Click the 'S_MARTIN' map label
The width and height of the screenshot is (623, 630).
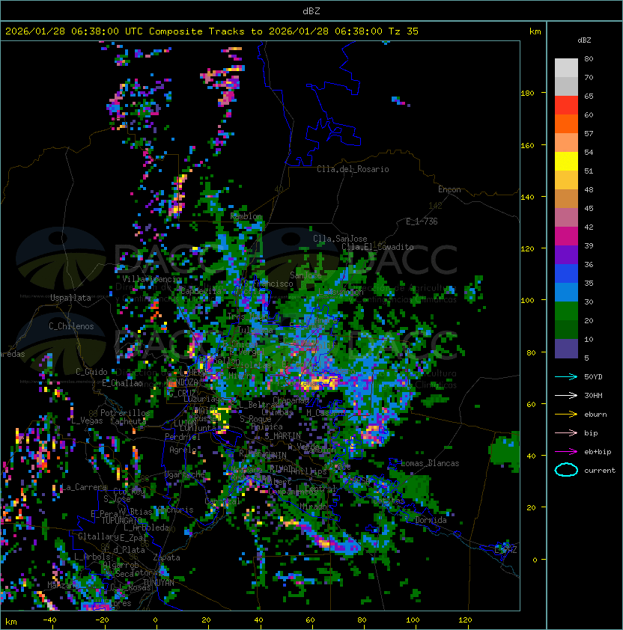(x=282, y=436)
